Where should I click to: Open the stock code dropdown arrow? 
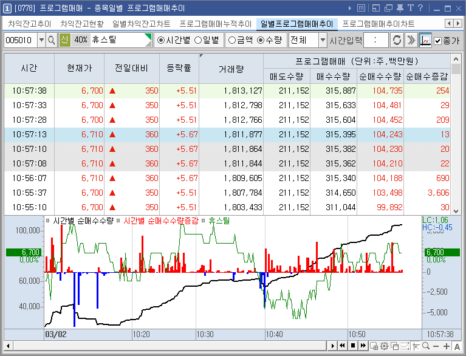pos(41,40)
